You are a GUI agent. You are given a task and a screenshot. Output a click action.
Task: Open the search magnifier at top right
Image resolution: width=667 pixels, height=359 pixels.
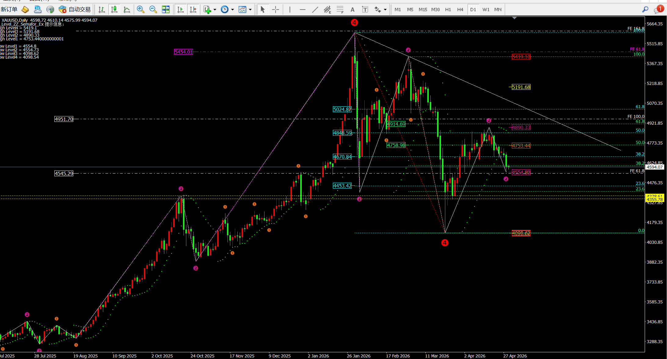[x=645, y=9]
